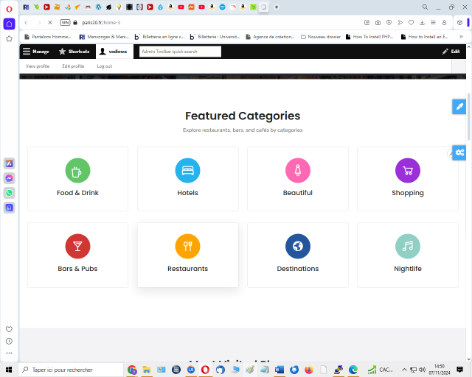Screen dimensions: 472x377
Task: Open the Bars & Pubs cocktail icon
Action: (x=77, y=247)
